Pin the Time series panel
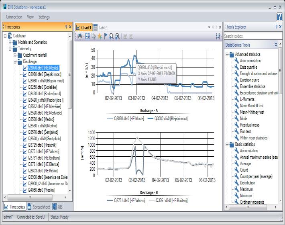Image resolution: width=285 pixels, height=225 pixels. click(66, 27)
